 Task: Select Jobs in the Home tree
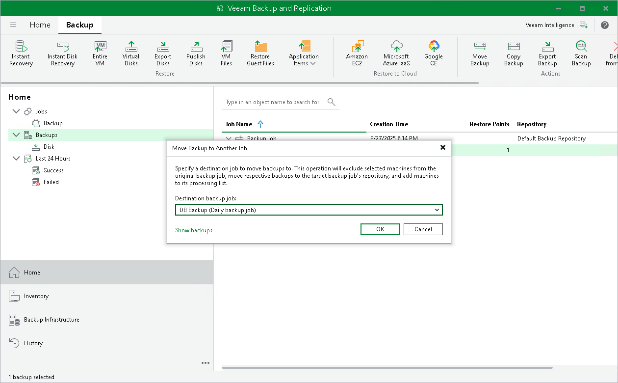click(41, 111)
